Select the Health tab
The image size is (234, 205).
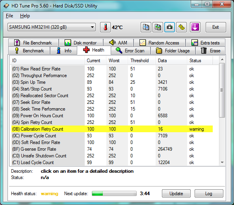click(94, 50)
